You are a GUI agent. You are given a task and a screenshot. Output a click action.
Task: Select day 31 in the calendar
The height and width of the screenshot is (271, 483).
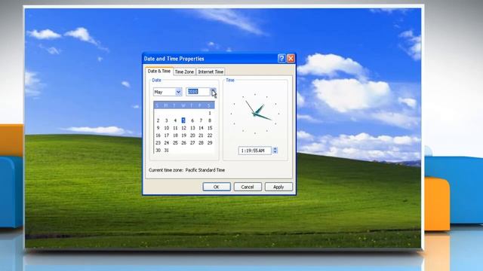pos(167,151)
